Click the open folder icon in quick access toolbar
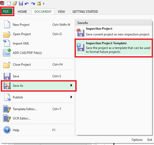 (x=15, y=4)
